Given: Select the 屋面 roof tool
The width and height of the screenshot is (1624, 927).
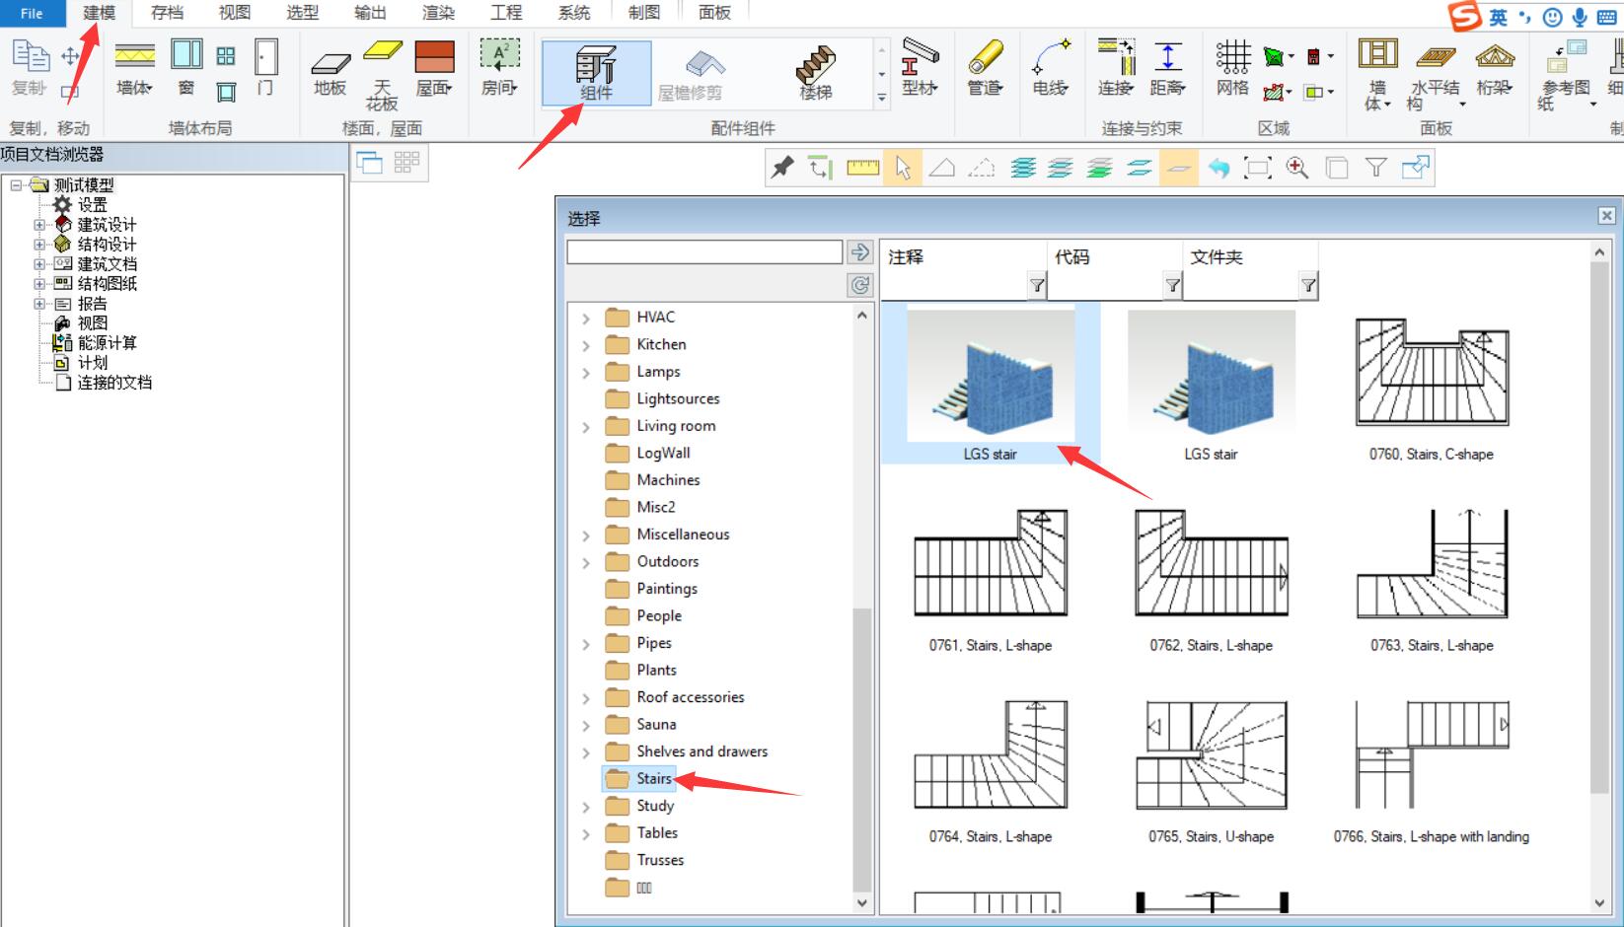Looking at the screenshot, I should 434,68.
